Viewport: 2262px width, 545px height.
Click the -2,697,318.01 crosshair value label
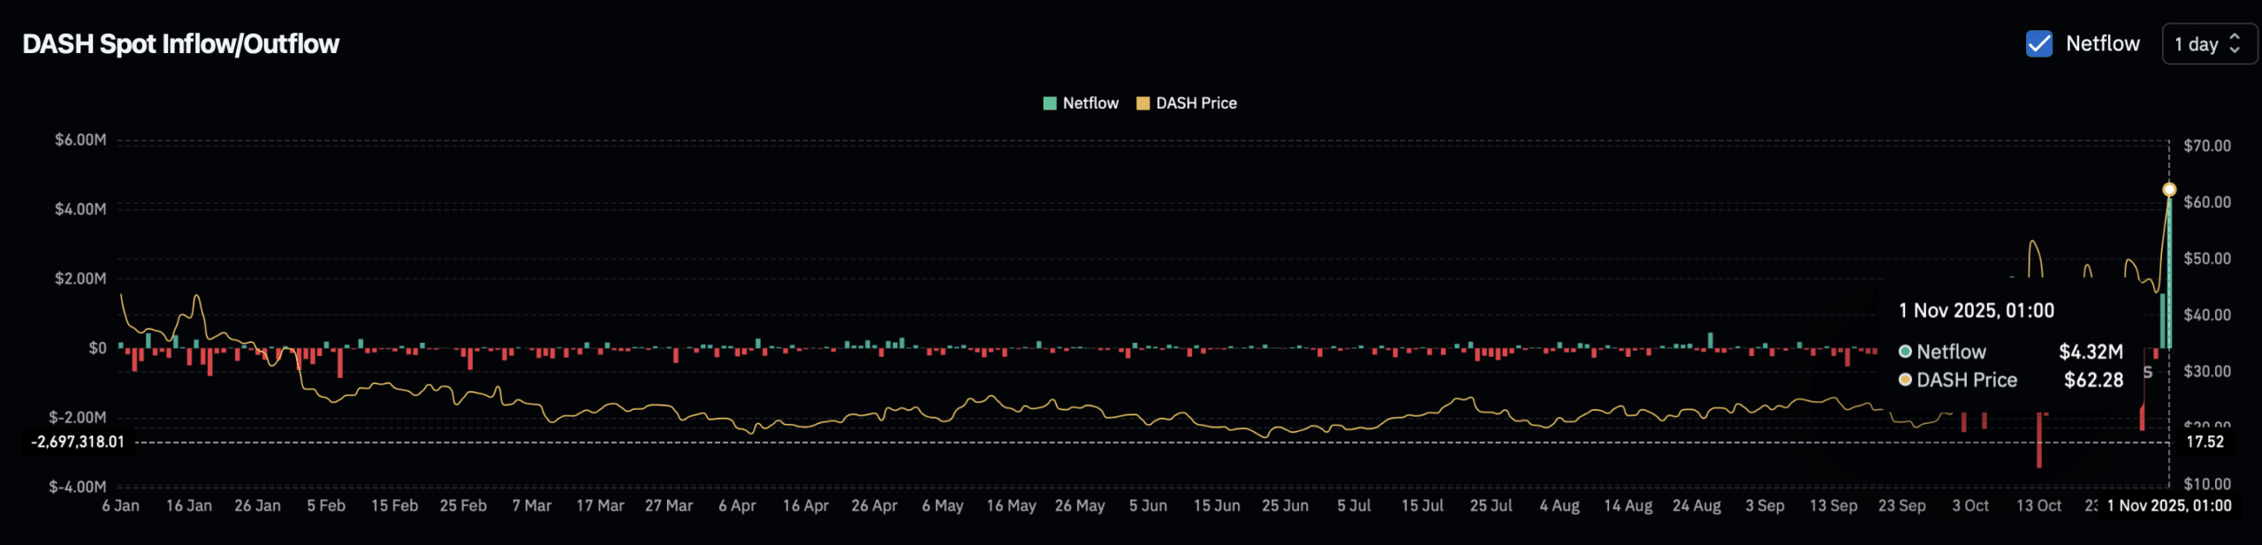78,442
